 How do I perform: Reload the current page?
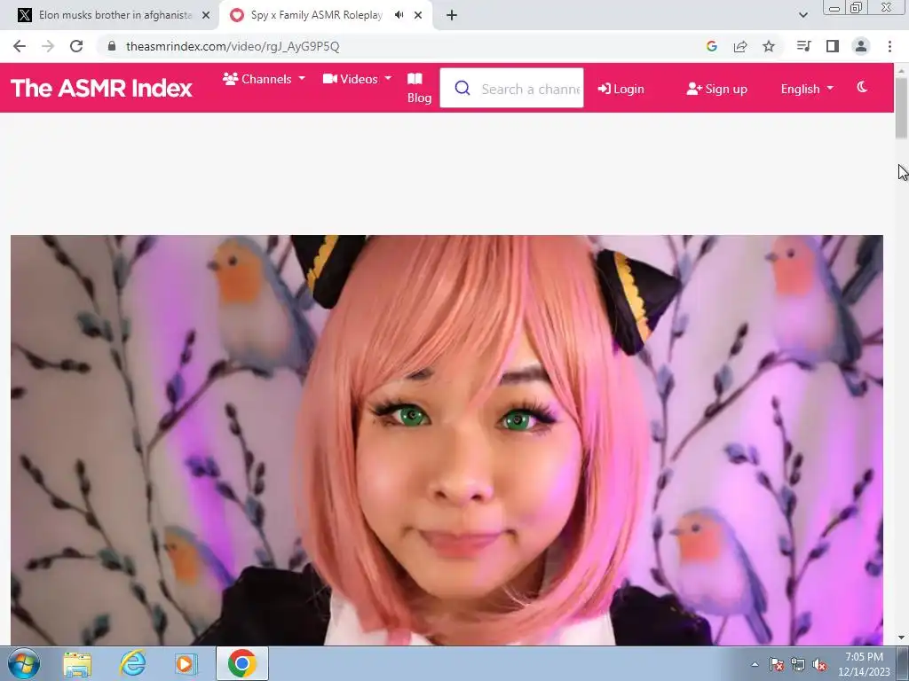click(x=76, y=46)
